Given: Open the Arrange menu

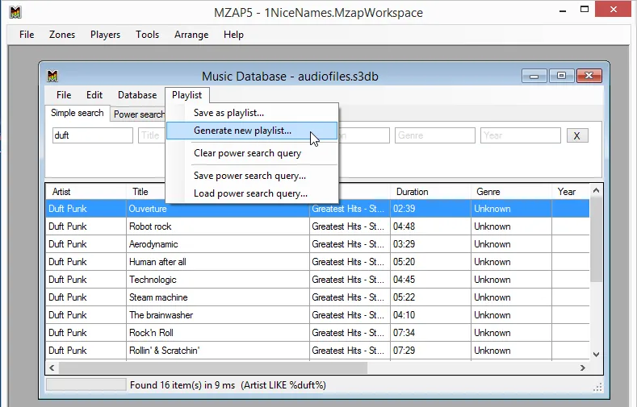Looking at the screenshot, I should [191, 35].
